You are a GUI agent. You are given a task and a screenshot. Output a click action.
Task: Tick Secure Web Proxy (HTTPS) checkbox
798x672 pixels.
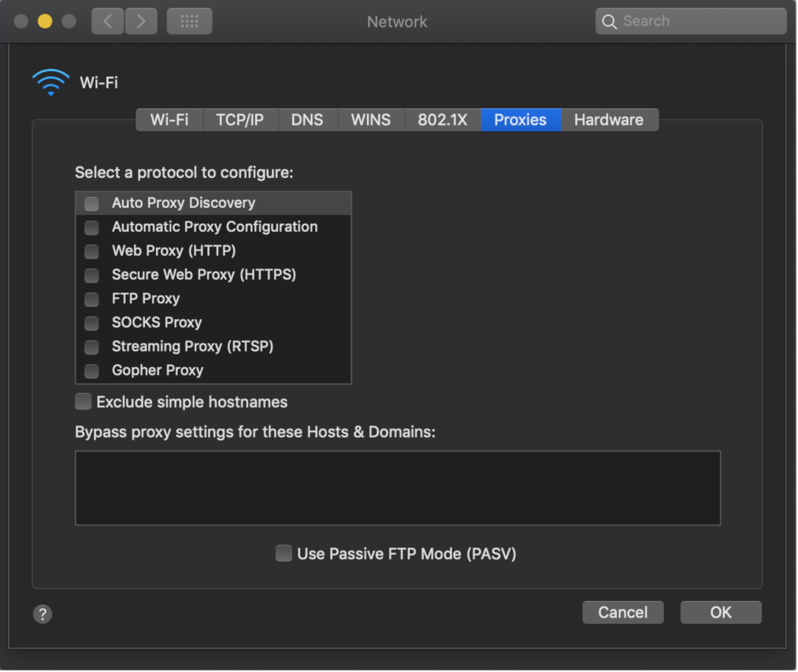point(91,276)
